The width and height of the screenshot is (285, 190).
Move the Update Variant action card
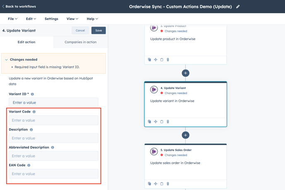tap(156, 122)
